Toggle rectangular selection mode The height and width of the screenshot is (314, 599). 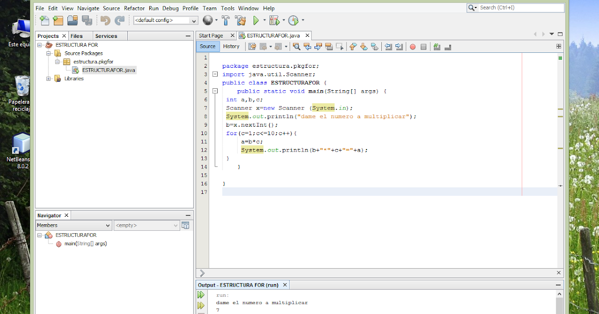pyautogui.click(x=340, y=46)
